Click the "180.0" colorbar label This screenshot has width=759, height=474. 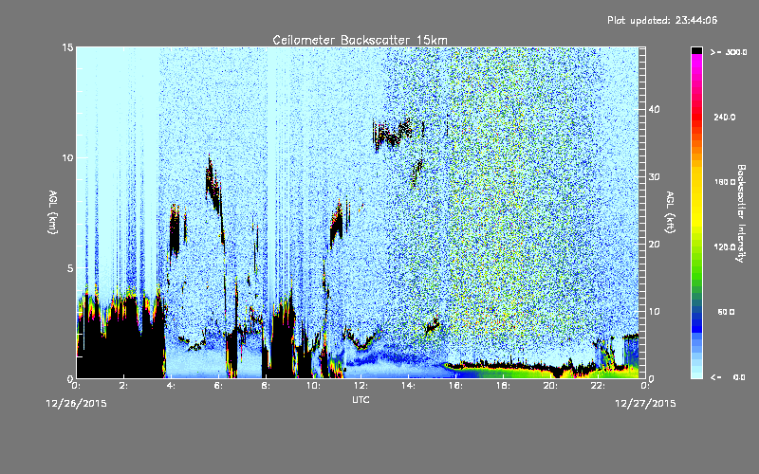pyautogui.click(x=725, y=182)
